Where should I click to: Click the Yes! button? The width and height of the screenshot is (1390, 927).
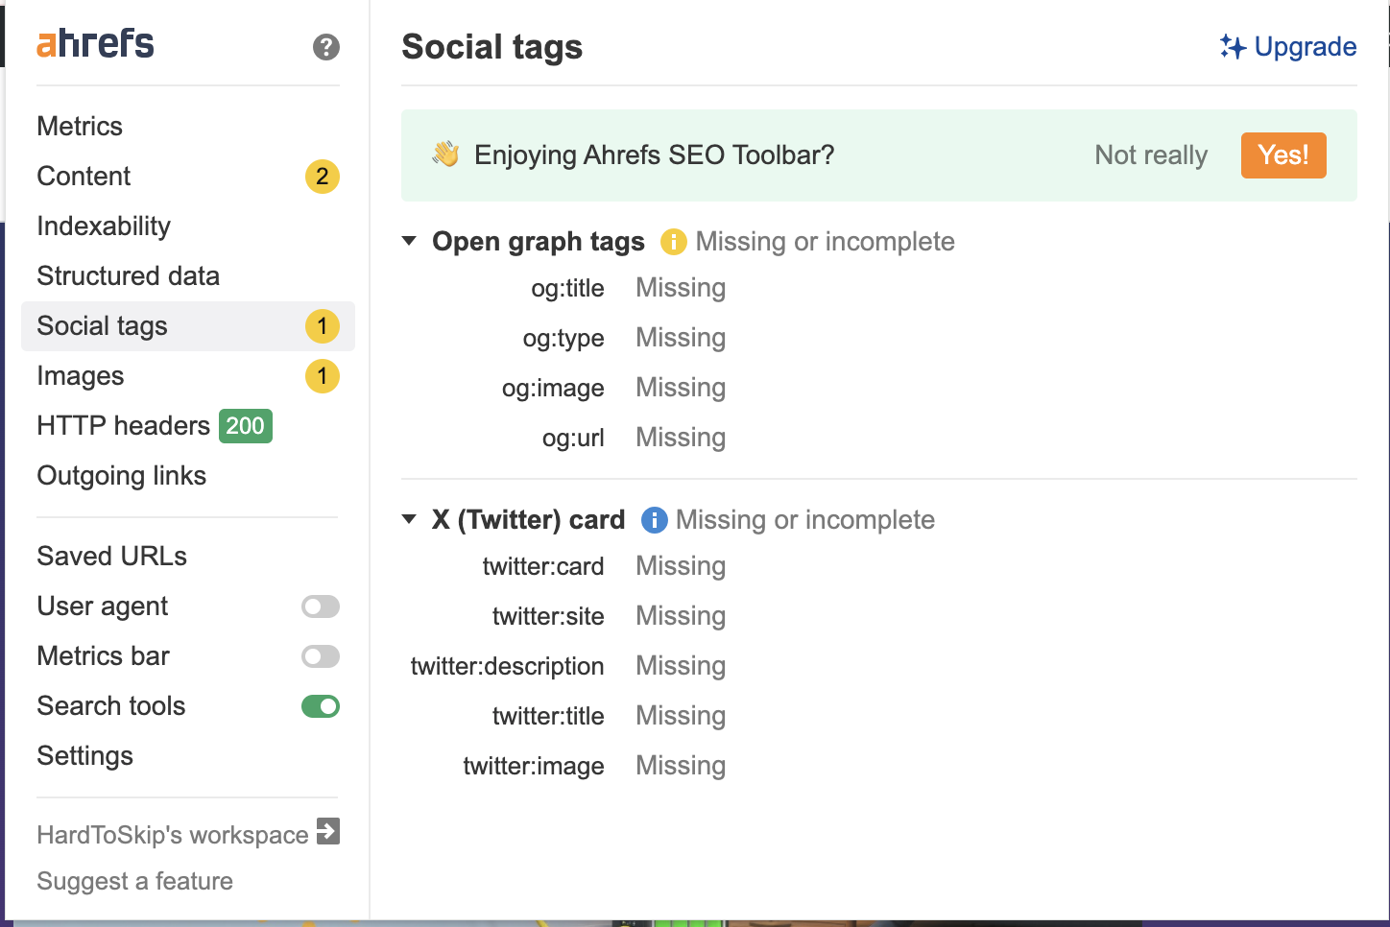(1283, 154)
